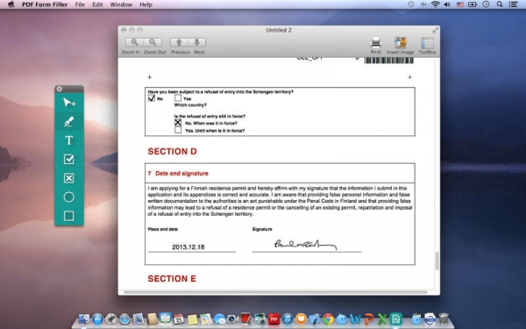Click the vertical scrollbar thumb
526x329 pixels.
point(437,261)
